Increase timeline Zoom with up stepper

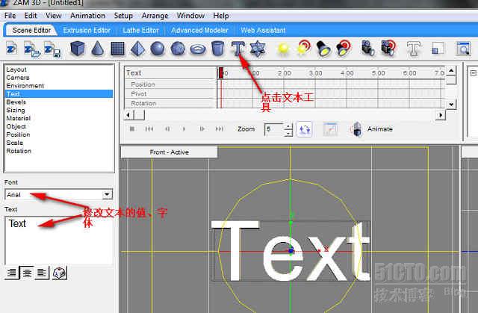coord(288,126)
